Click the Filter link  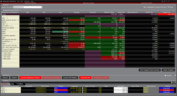pos(171,7)
